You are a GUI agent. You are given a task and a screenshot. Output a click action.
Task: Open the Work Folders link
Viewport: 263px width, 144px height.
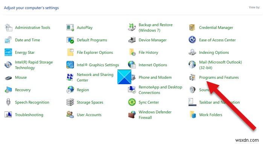click(211, 115)
